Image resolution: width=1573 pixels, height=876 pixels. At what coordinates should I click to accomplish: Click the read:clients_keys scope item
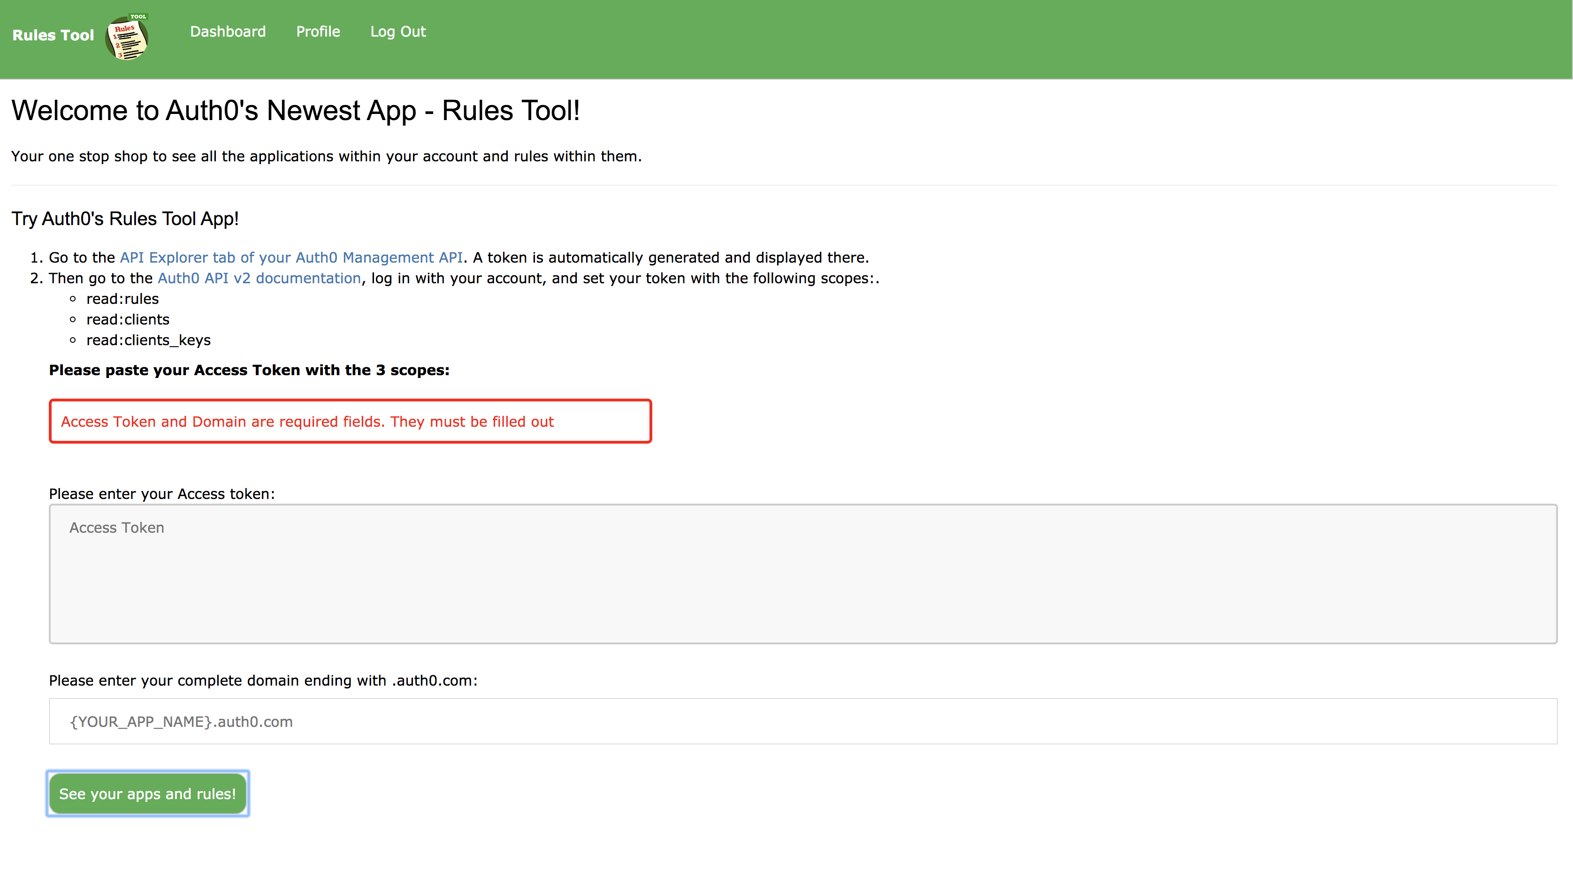(x=148, y=340)
